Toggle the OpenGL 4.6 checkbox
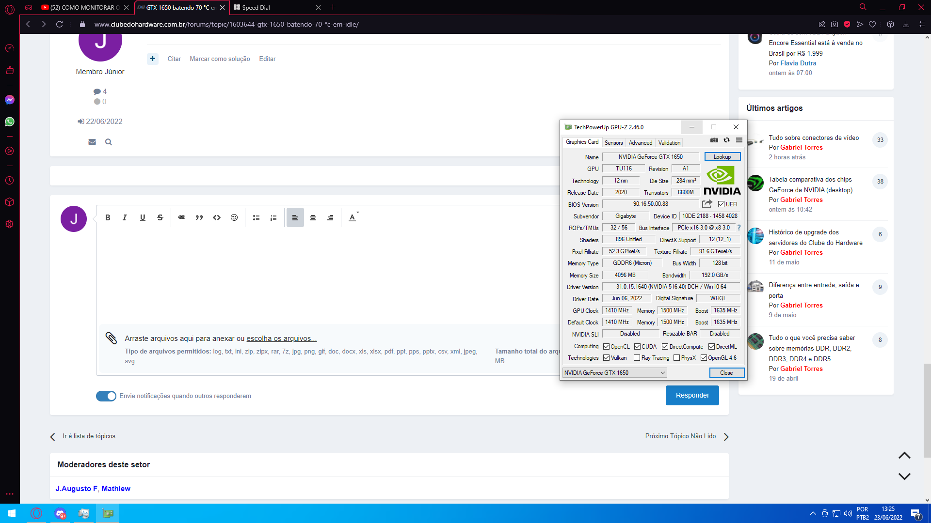 [x=704, y=358]
